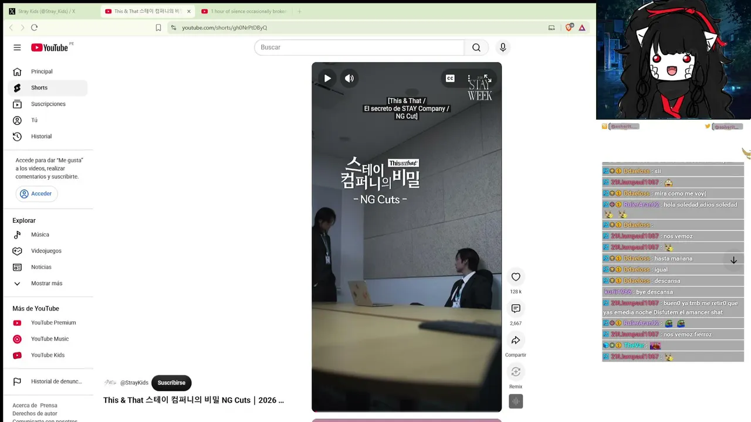Focus the Buscar search field
The height and width of the screenshot is (422, 751).
(x=359, y=47)
